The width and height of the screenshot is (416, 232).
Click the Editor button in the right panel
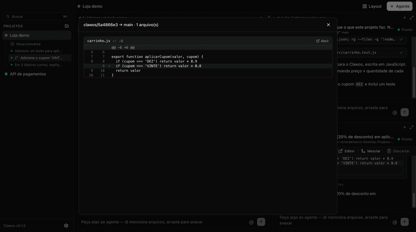[347, 151]
